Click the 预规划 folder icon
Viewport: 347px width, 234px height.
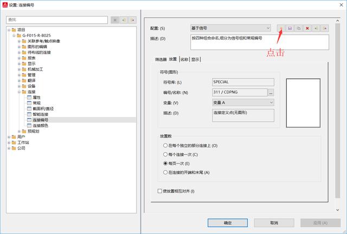tap(24, 131)
